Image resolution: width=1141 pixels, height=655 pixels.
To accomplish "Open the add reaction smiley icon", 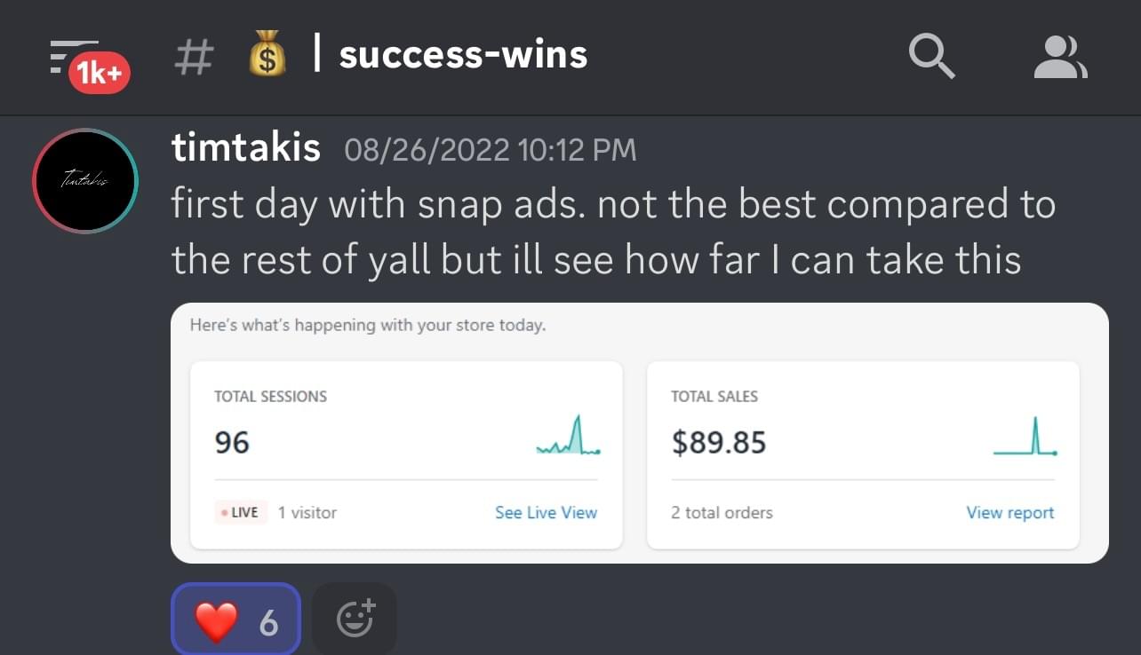I will pyautogui.click(x=355, y=619).
